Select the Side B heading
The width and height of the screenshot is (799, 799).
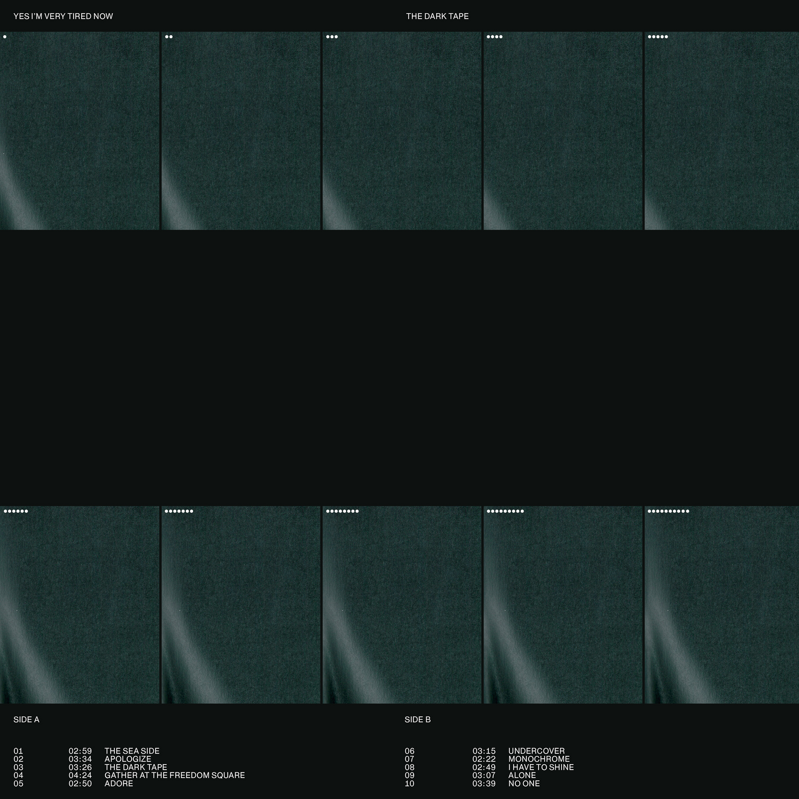coord(417,720)
